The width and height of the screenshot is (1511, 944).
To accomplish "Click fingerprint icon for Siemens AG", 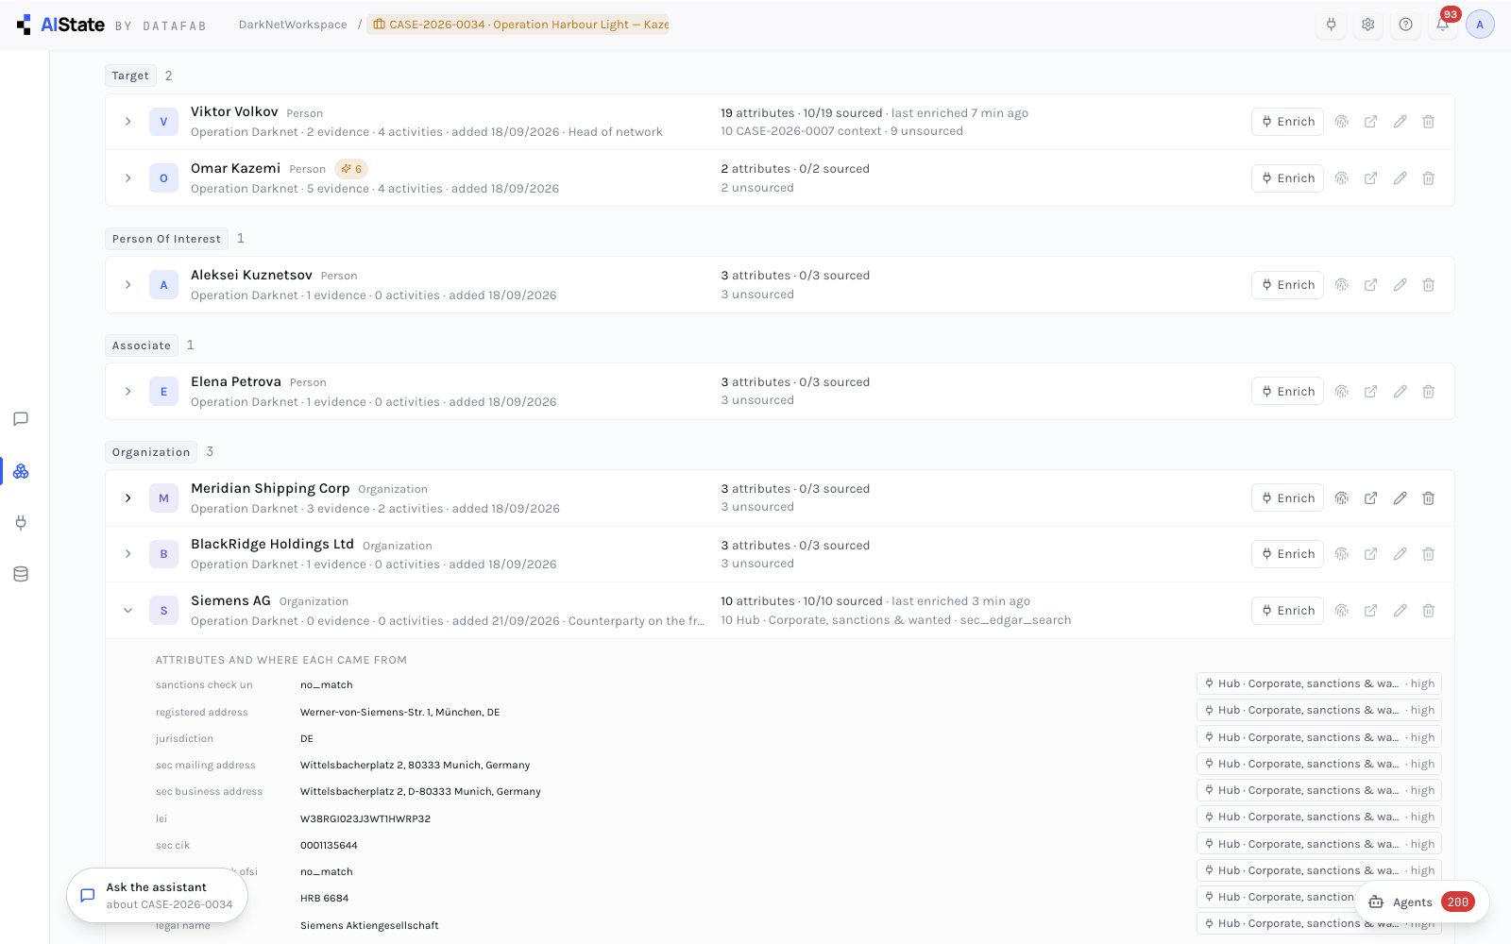I will (1342, 611).
